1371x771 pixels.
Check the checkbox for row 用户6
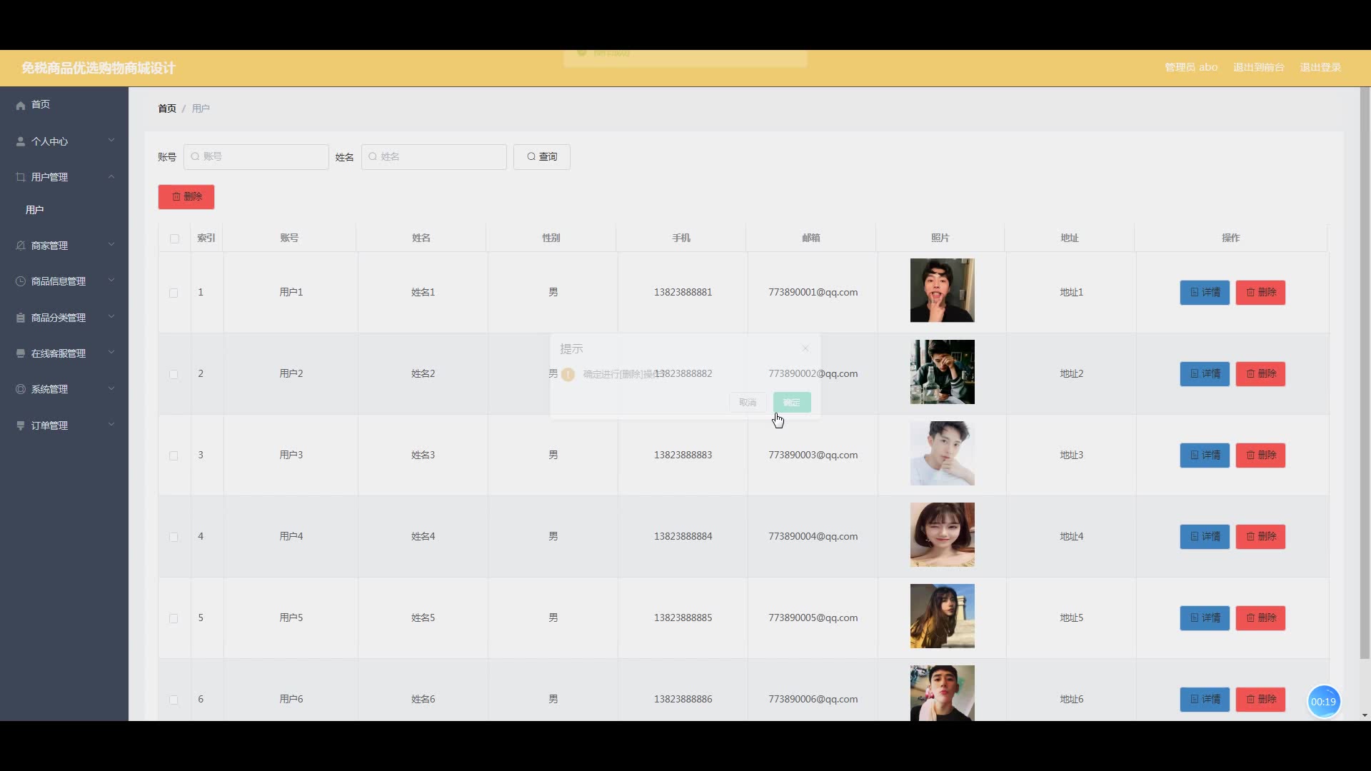tap(174, 700)
